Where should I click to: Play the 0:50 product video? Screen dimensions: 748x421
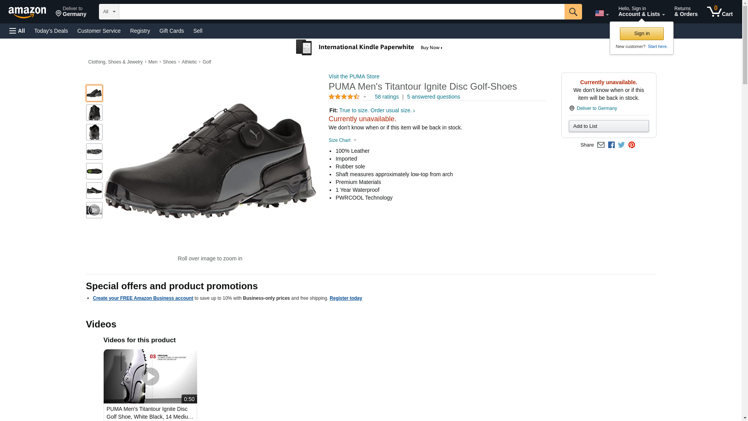point(150,376)
